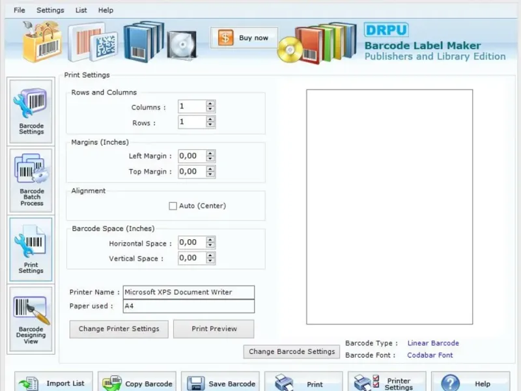Click the Copy Barcode button
This screenshot has height=391, width=521.
point(137,382)
